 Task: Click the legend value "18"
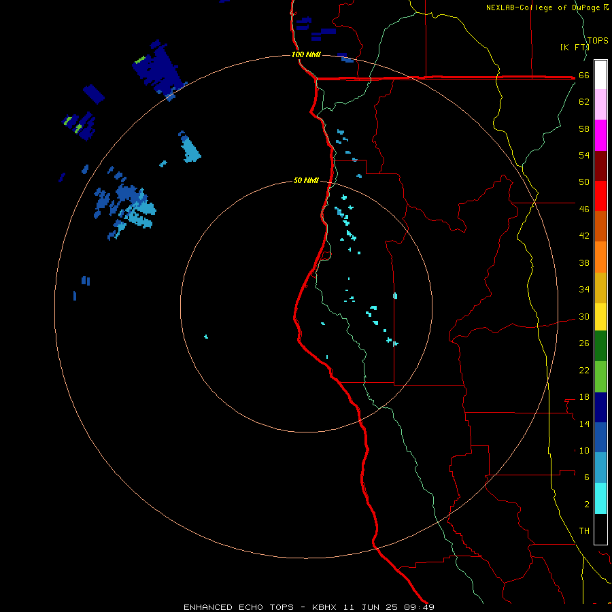point(584,397)
